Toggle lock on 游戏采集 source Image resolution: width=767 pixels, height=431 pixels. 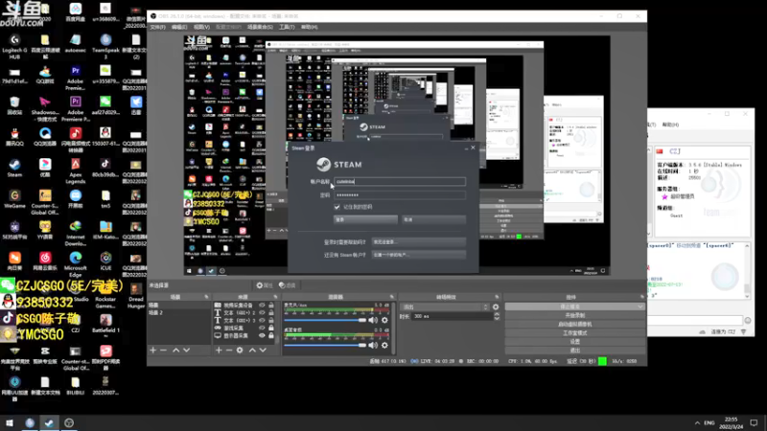click(271, 328)
